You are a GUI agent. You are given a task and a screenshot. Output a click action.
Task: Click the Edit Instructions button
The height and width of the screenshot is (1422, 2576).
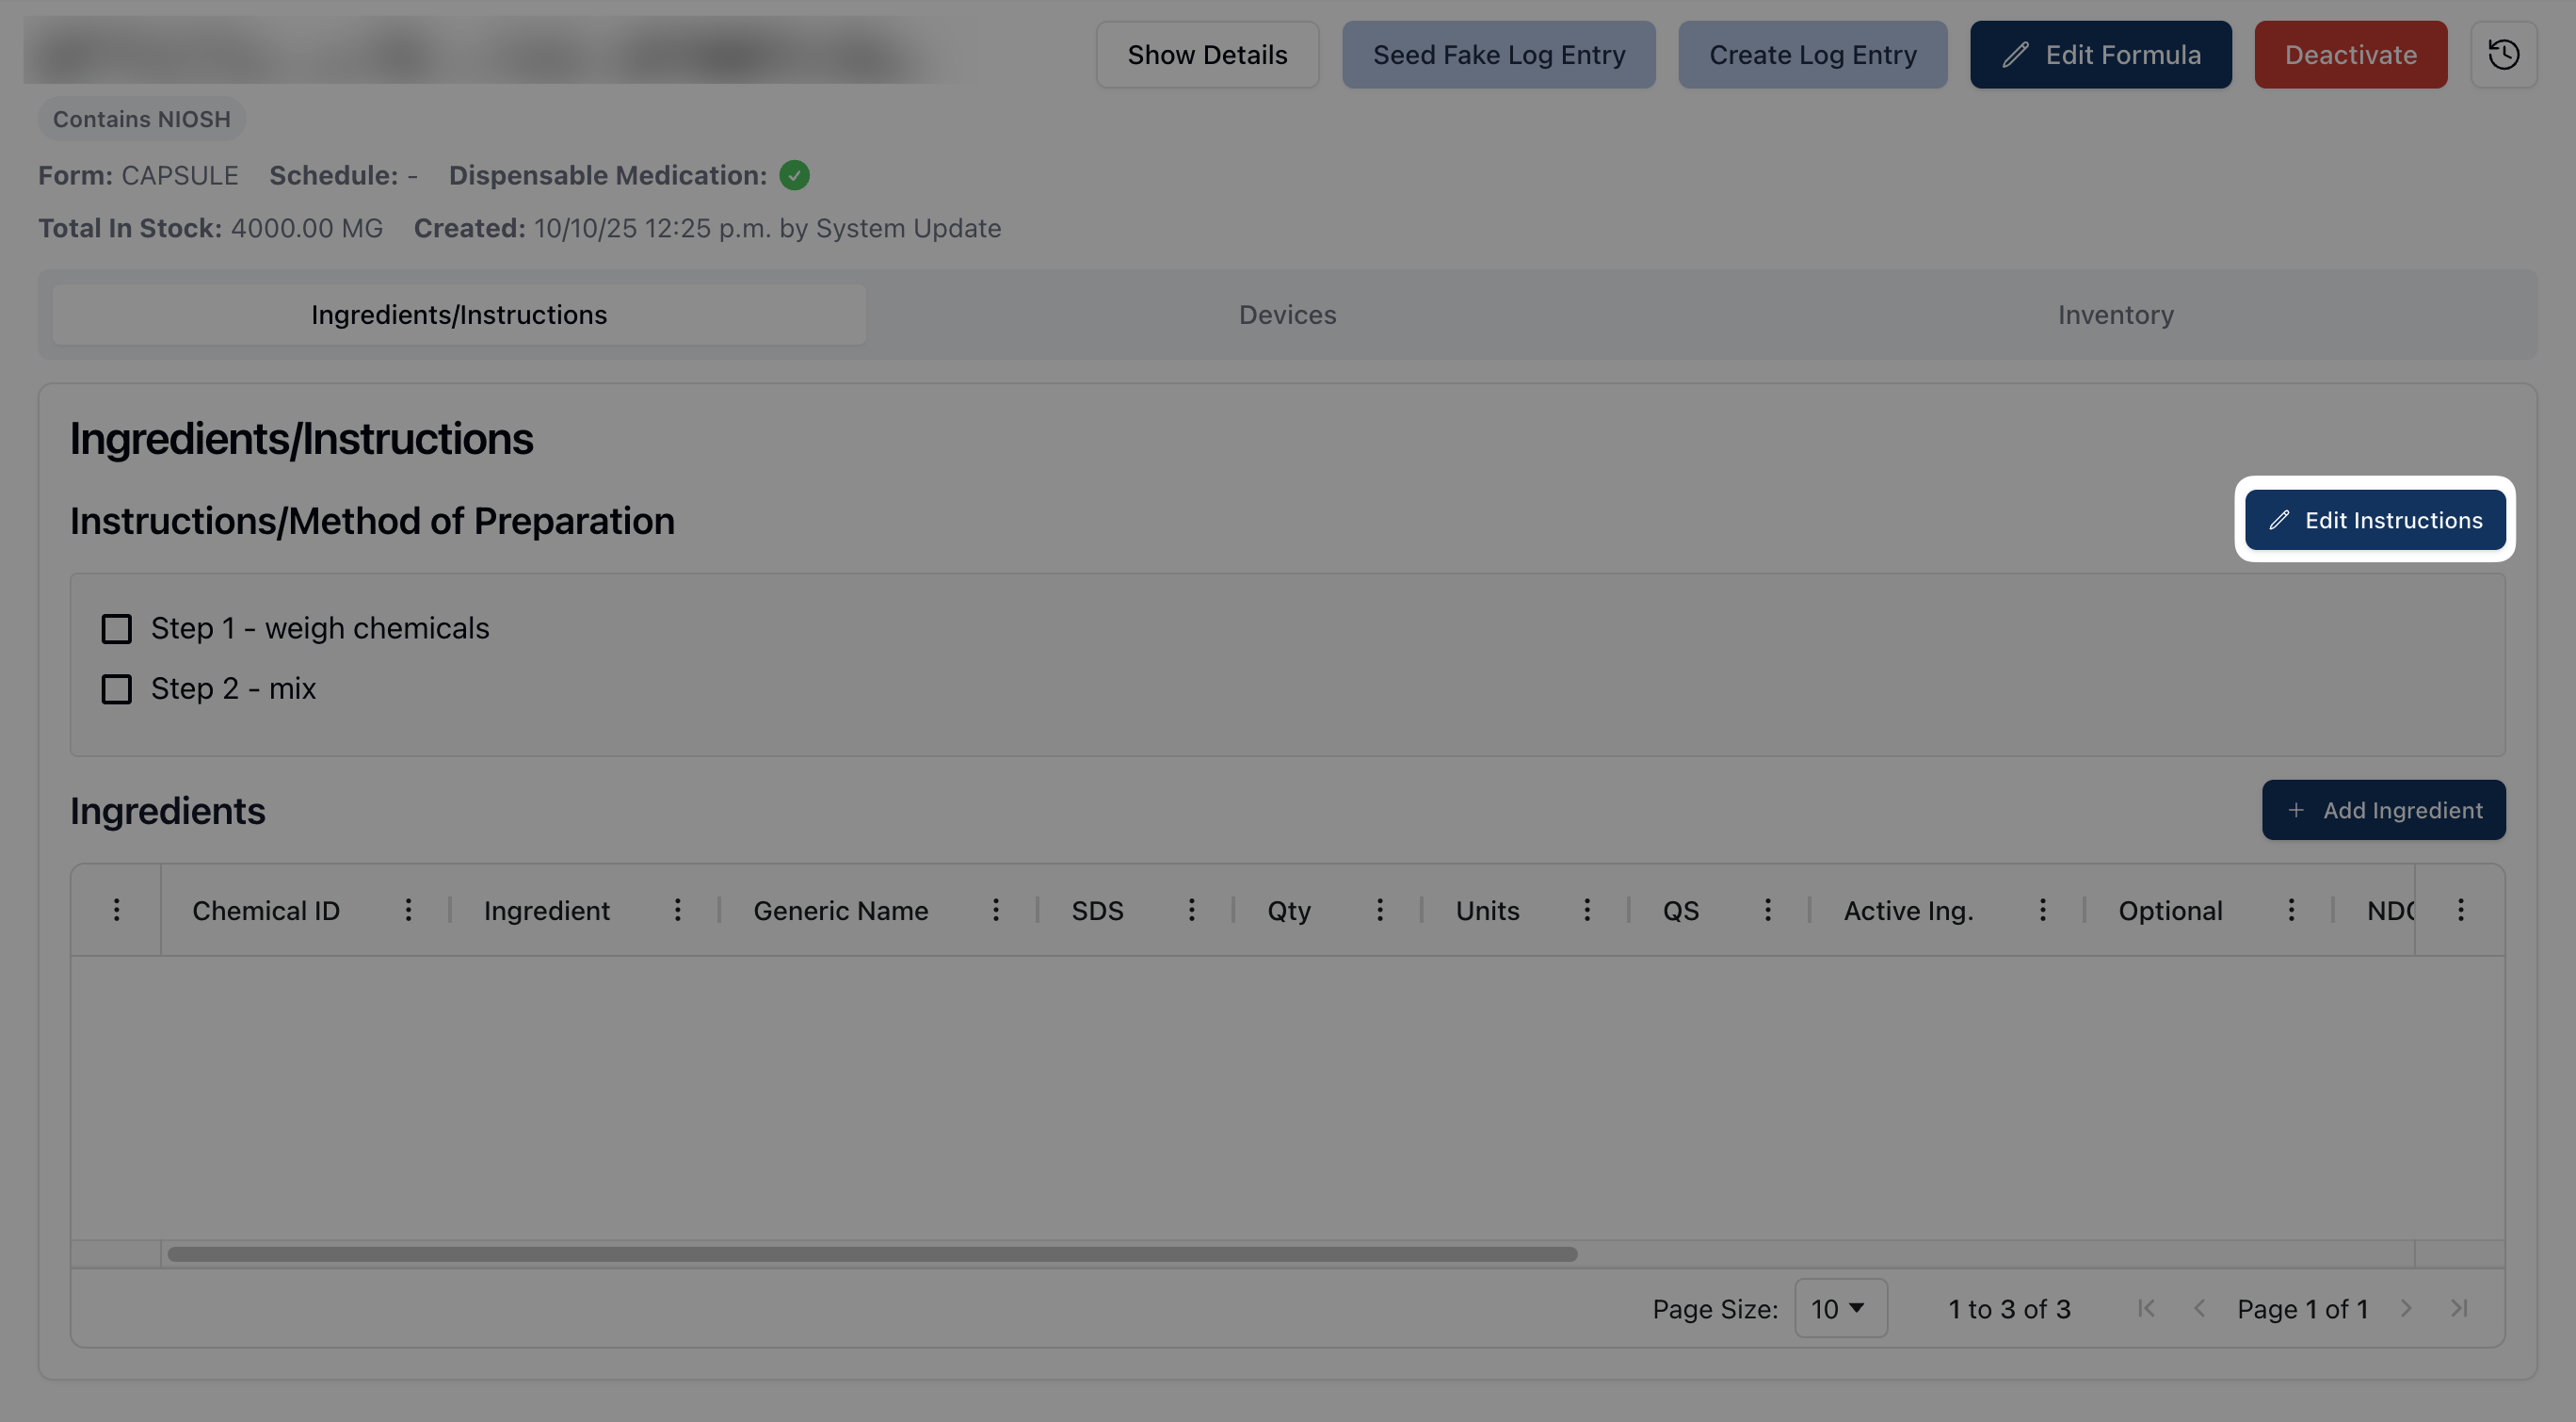2375,520
